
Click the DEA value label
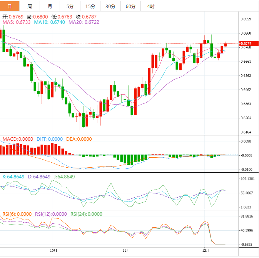79,139
